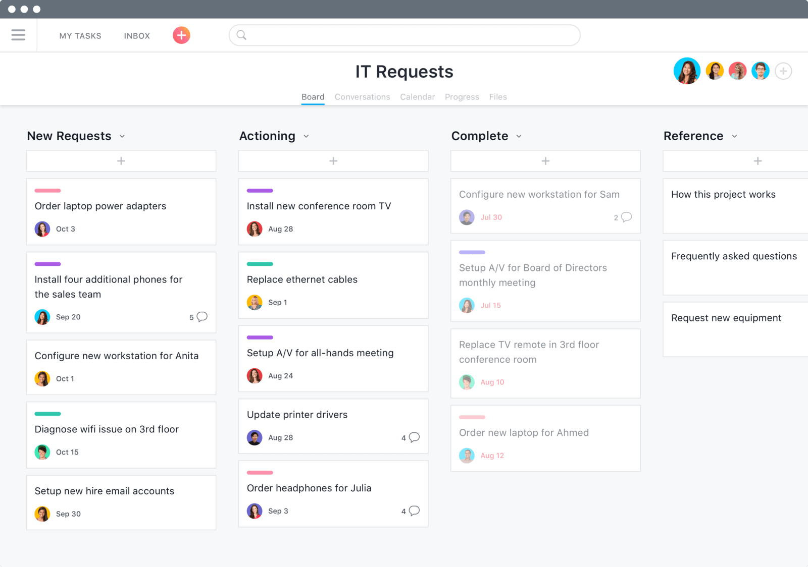
Task: Open comments on Configure new workstation for Sam
Action: pyautogui.click(x=625, y=217)
